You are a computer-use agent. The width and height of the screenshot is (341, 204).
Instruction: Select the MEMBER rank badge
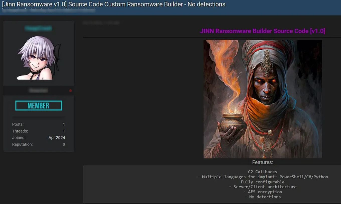[x=39, y=106]
